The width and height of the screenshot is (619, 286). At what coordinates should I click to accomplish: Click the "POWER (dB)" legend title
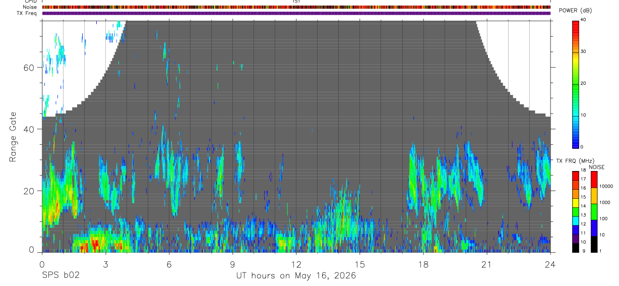[576, 11]
